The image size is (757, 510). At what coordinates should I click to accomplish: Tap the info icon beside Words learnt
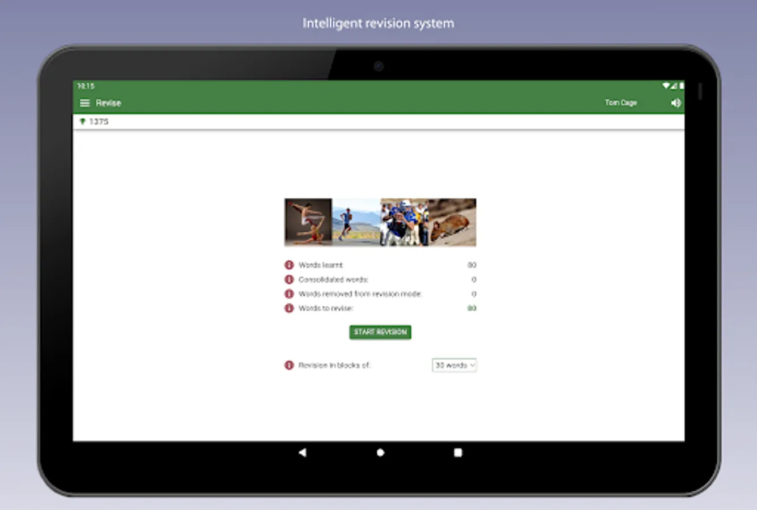(x=289, y=265)
